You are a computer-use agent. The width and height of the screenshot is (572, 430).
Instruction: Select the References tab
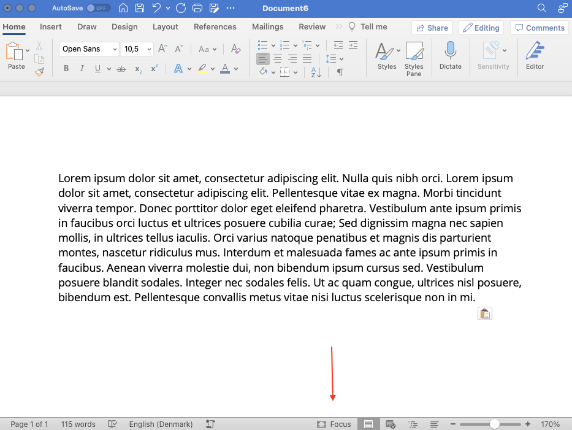(215, 26)
